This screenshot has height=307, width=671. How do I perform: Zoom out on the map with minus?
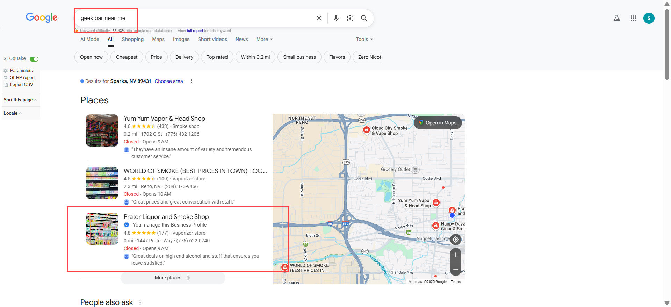point(455,269)
